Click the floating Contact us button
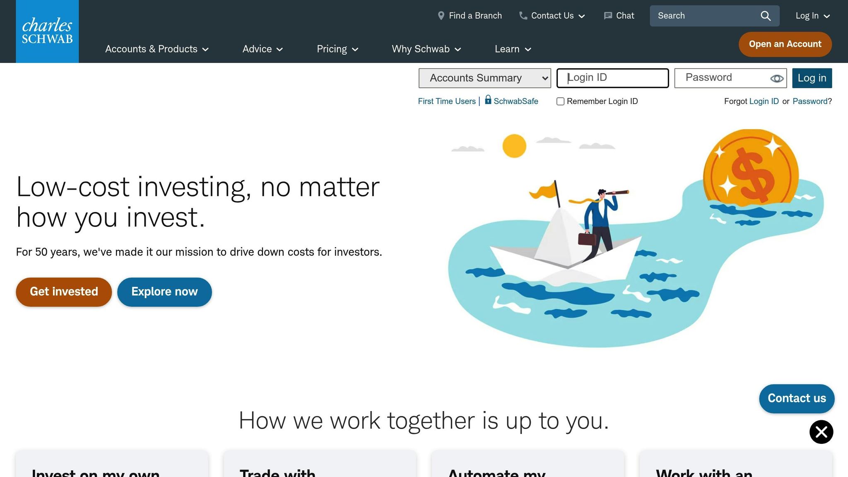Viewport: 848px width, 477px height. click(x=797, y=398)
